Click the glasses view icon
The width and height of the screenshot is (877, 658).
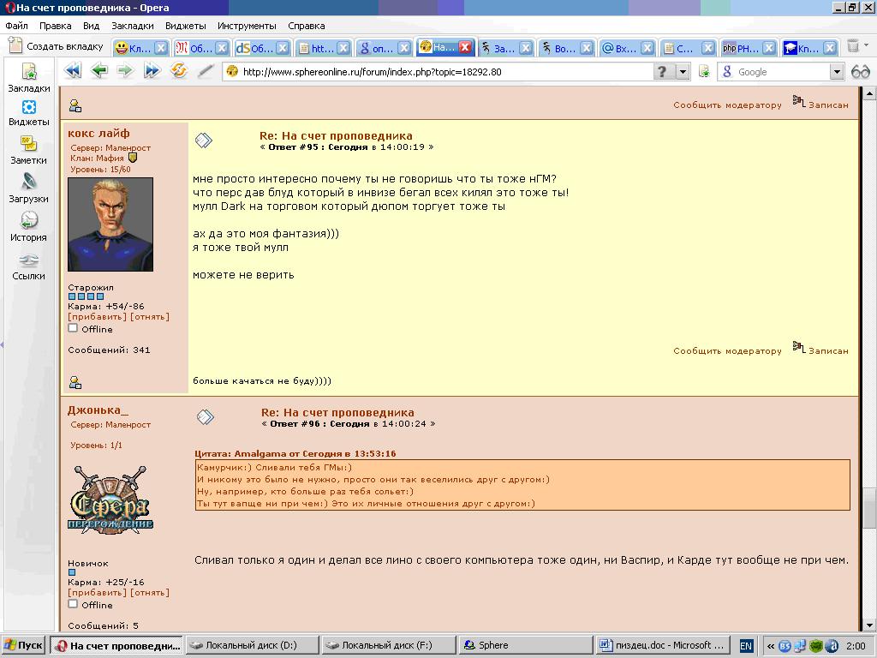pyautogui.click(x=860, y=72)
